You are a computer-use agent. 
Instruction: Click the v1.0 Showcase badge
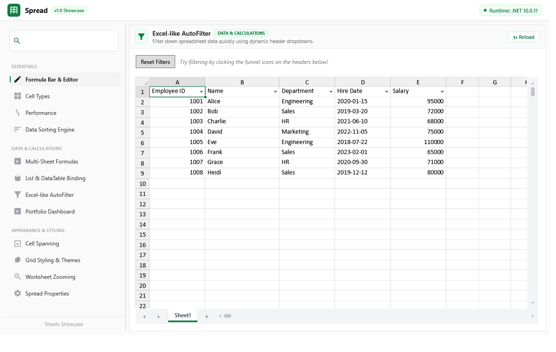point(69,10)
